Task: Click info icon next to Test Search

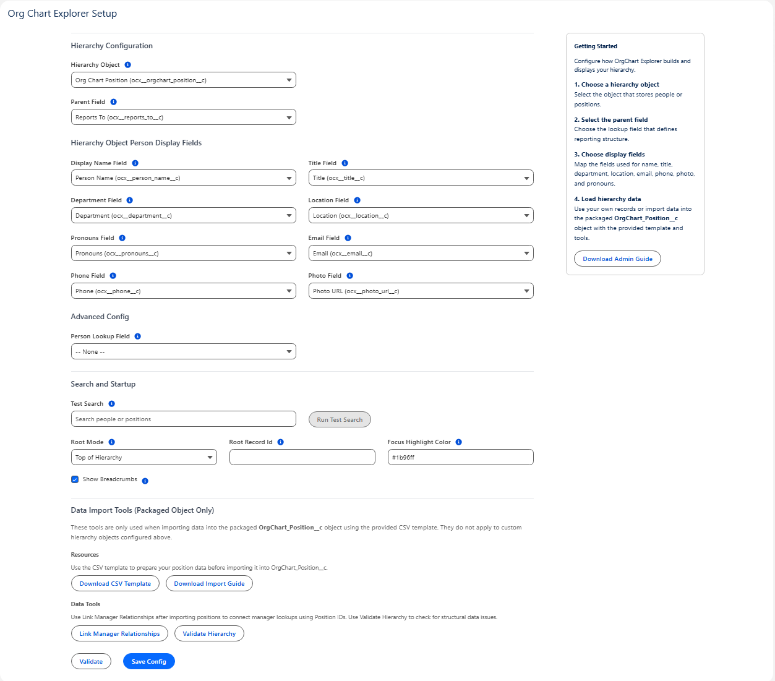Action: [111, 404]
